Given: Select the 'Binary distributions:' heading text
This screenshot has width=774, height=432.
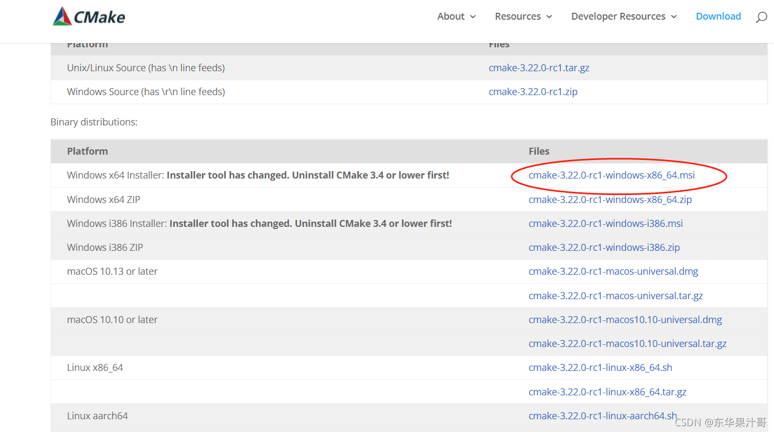Looking at the screenshot, I should point(94,122).
